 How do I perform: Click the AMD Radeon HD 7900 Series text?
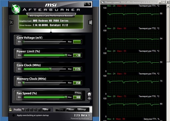click(51, 21)
